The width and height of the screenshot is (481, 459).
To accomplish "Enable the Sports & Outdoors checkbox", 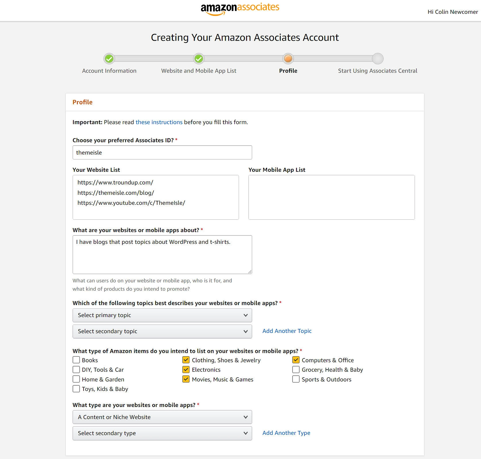I will coord(296,379).
